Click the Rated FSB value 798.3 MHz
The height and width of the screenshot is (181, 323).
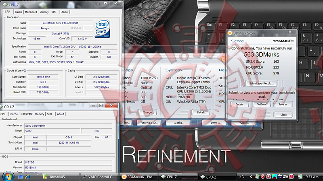43,93
